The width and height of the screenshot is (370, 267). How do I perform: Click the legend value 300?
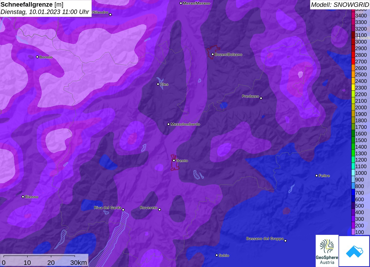(x=359, y=219)
